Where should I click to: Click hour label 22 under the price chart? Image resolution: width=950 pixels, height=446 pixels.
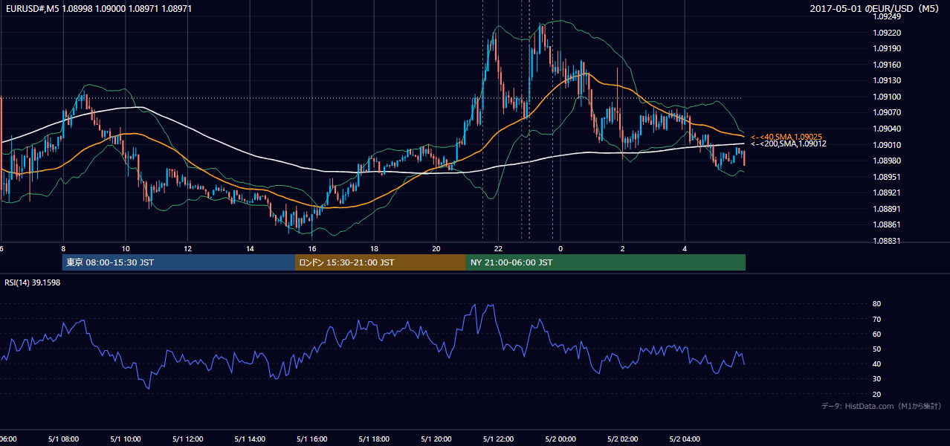click(x=498, y=249)
